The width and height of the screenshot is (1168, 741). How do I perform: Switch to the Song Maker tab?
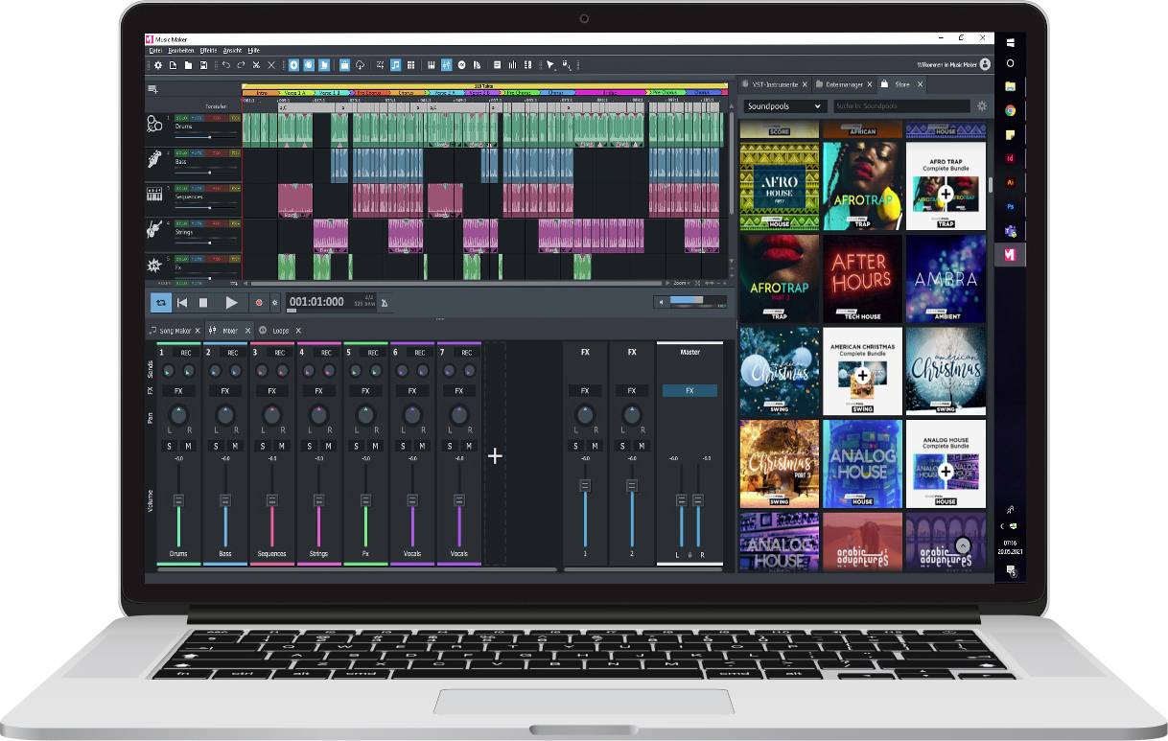click(x=175, y=331)
